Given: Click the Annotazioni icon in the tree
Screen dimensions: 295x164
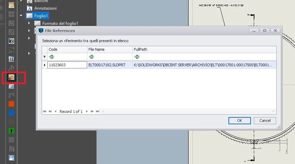Looking at the screenshot, I should (x=29, y=8).
